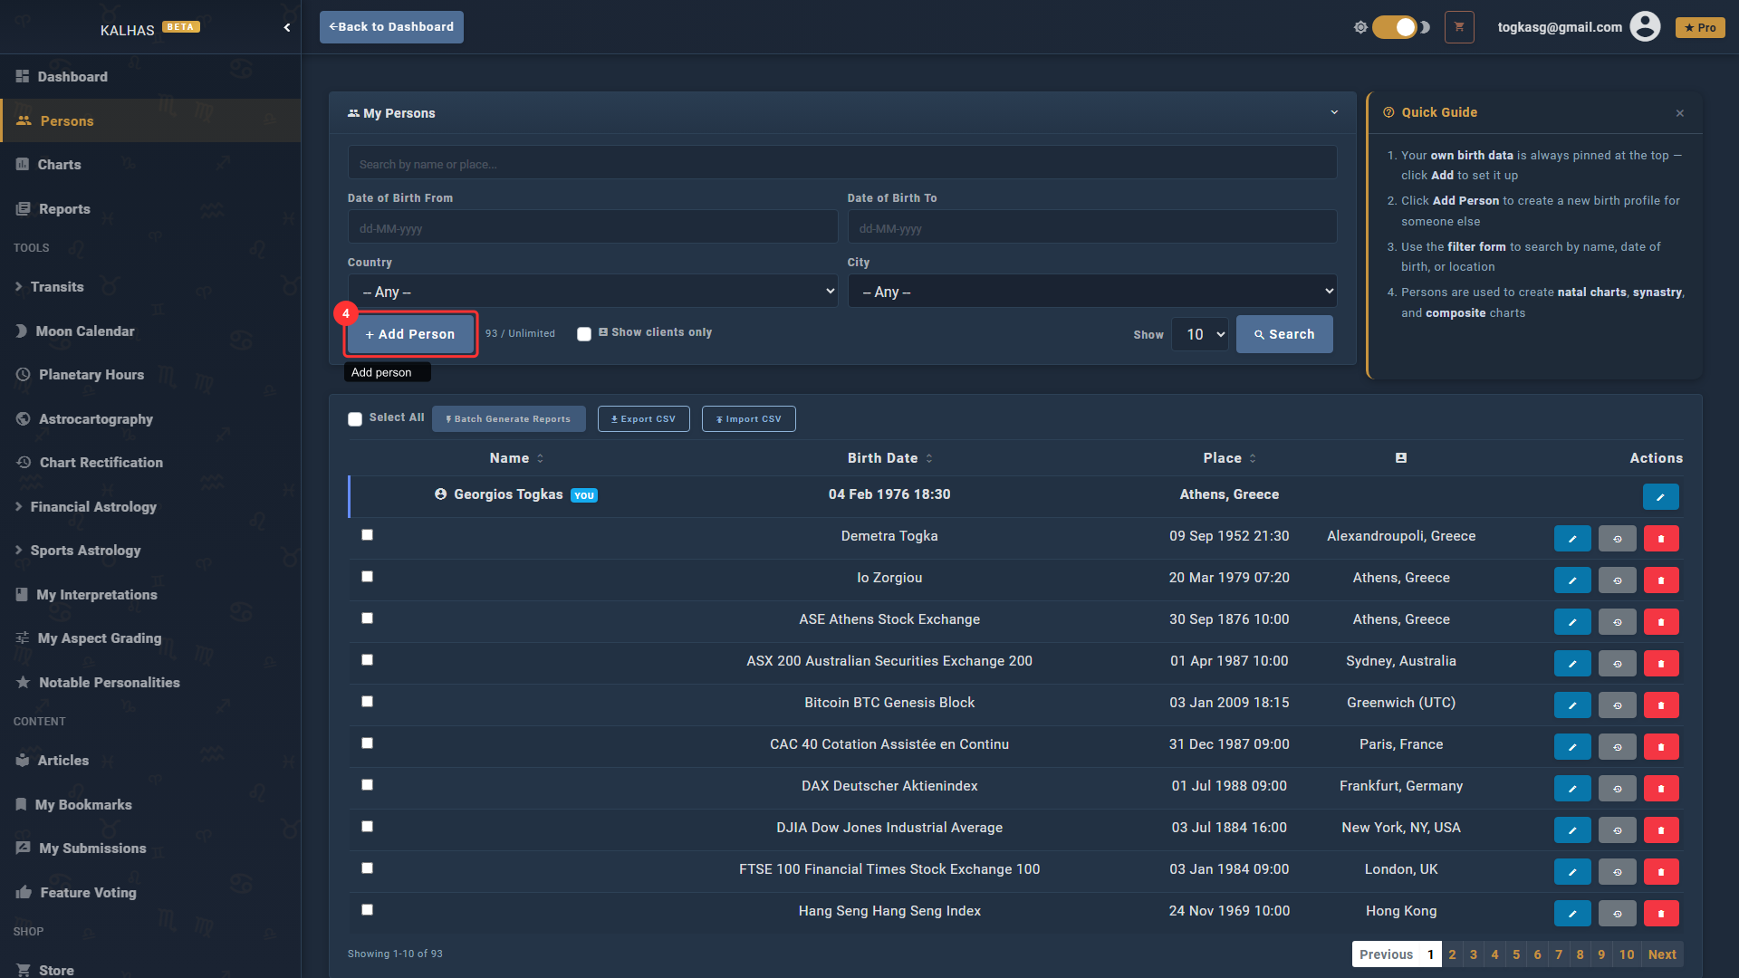The height and width of the screenshot is (978, 1739).
Task: Click the gray view icon for Bitcoin BTC Genesis Block
Action: 1617,705
